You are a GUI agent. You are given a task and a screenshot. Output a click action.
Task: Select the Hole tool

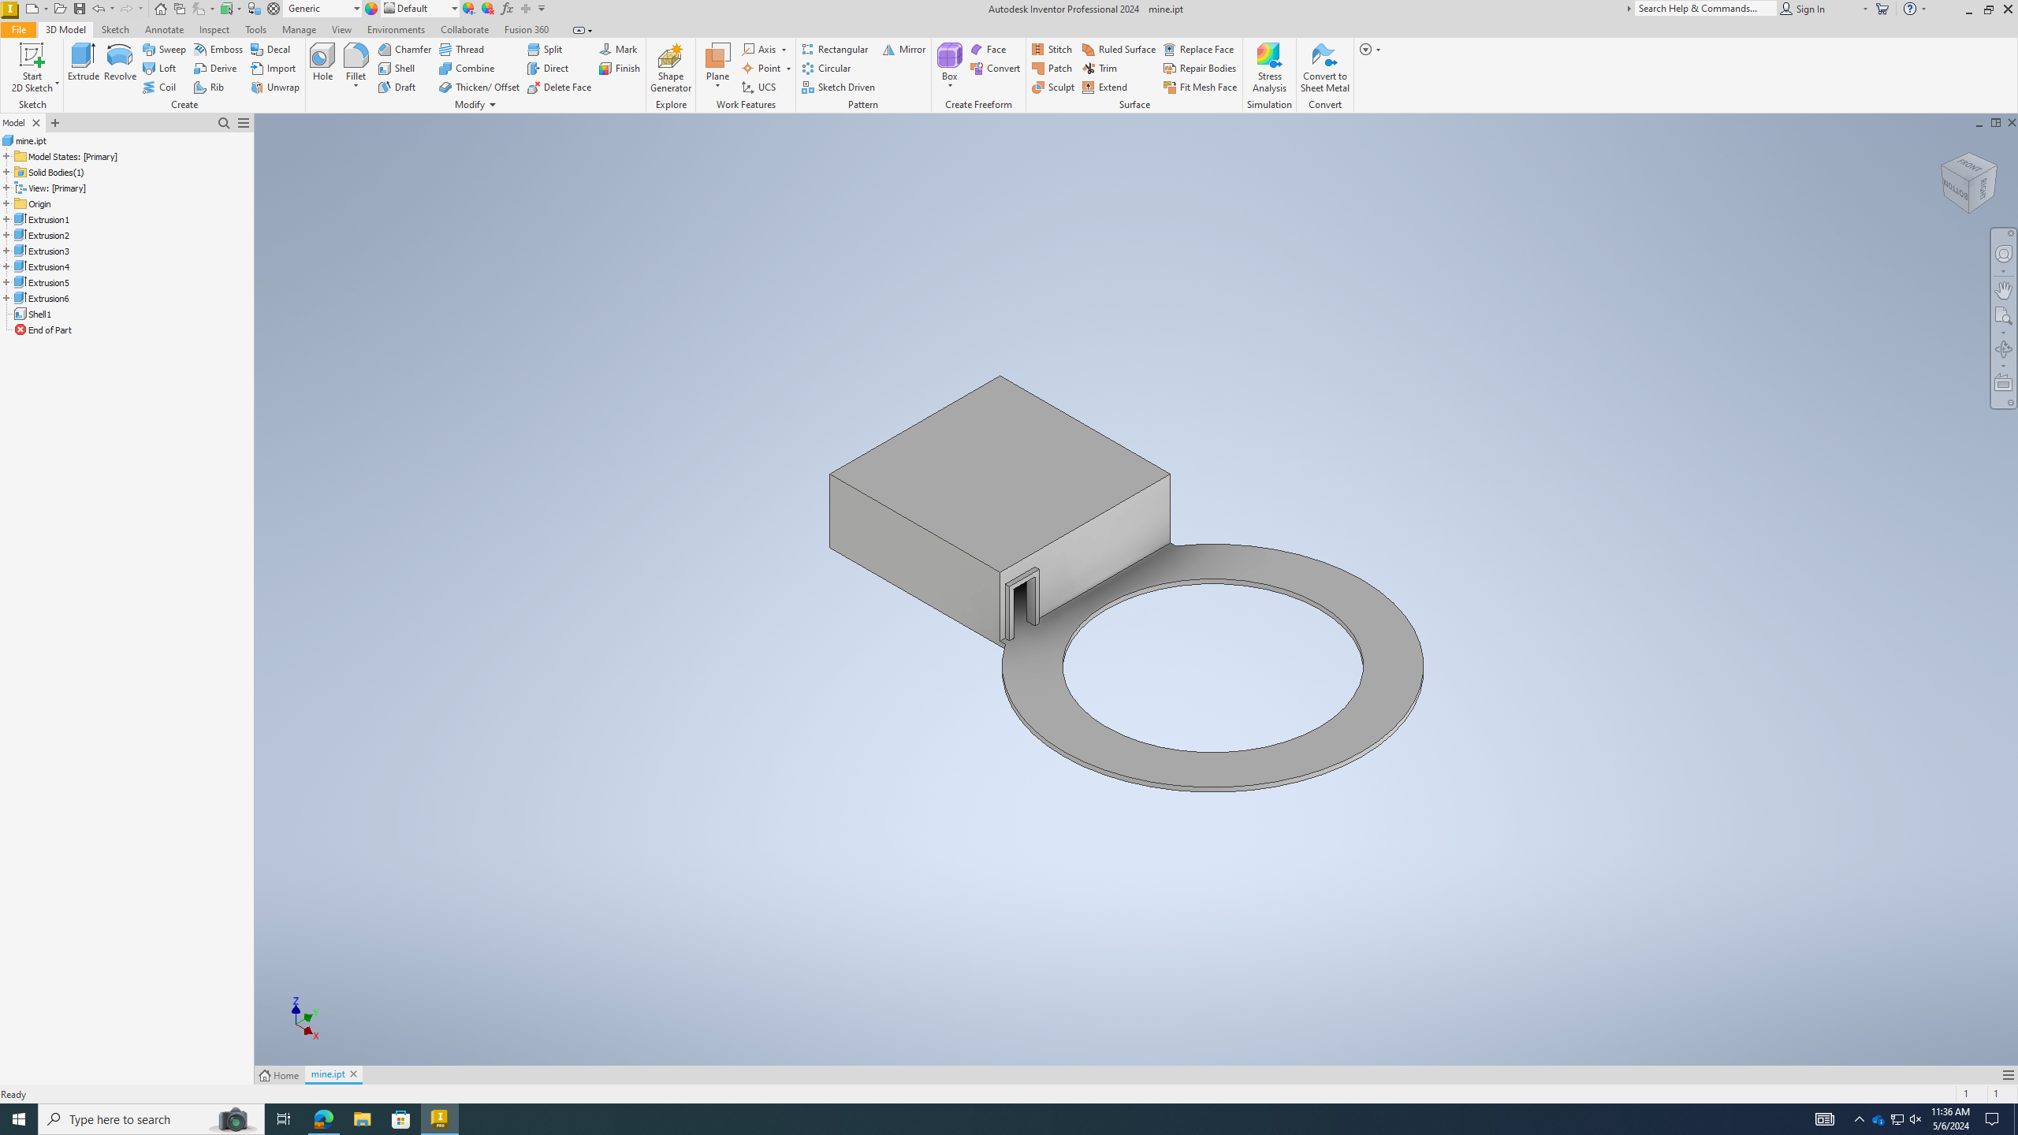pos(322,63)
